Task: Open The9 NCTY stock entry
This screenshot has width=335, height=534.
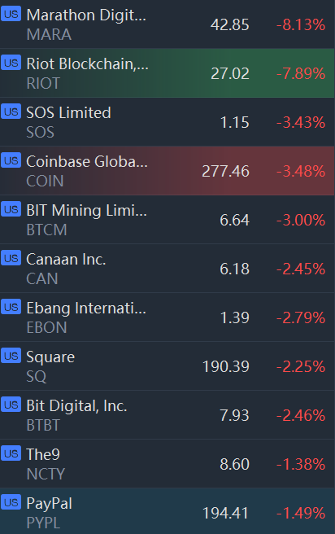Action: (x=167, y=463)
